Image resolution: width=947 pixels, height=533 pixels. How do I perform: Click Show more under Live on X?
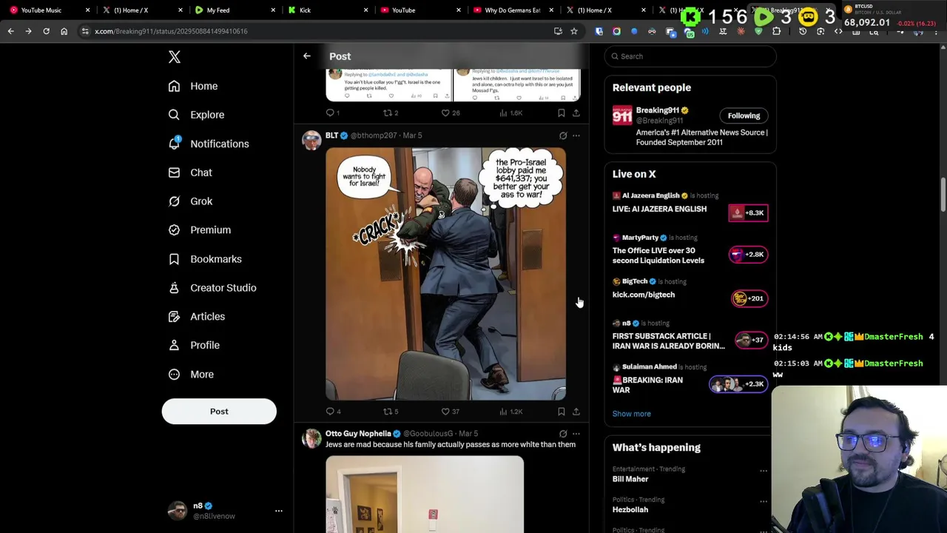[x=631, y=414]
